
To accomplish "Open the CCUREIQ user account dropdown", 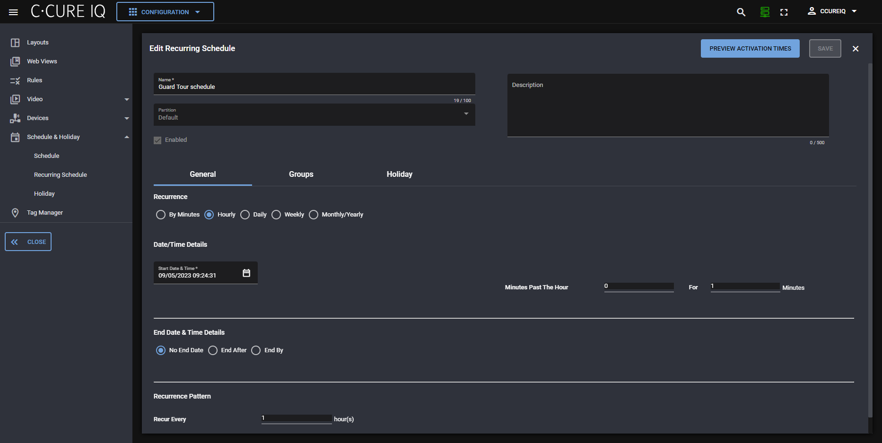I will (x=832, y=11).
